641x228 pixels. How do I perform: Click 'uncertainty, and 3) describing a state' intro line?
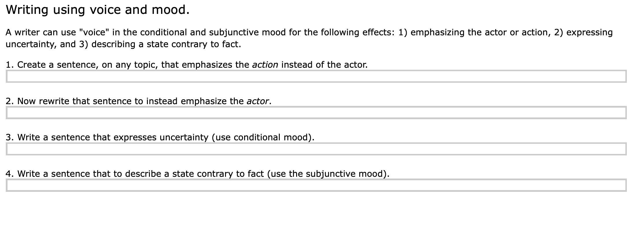pos(123,44)
